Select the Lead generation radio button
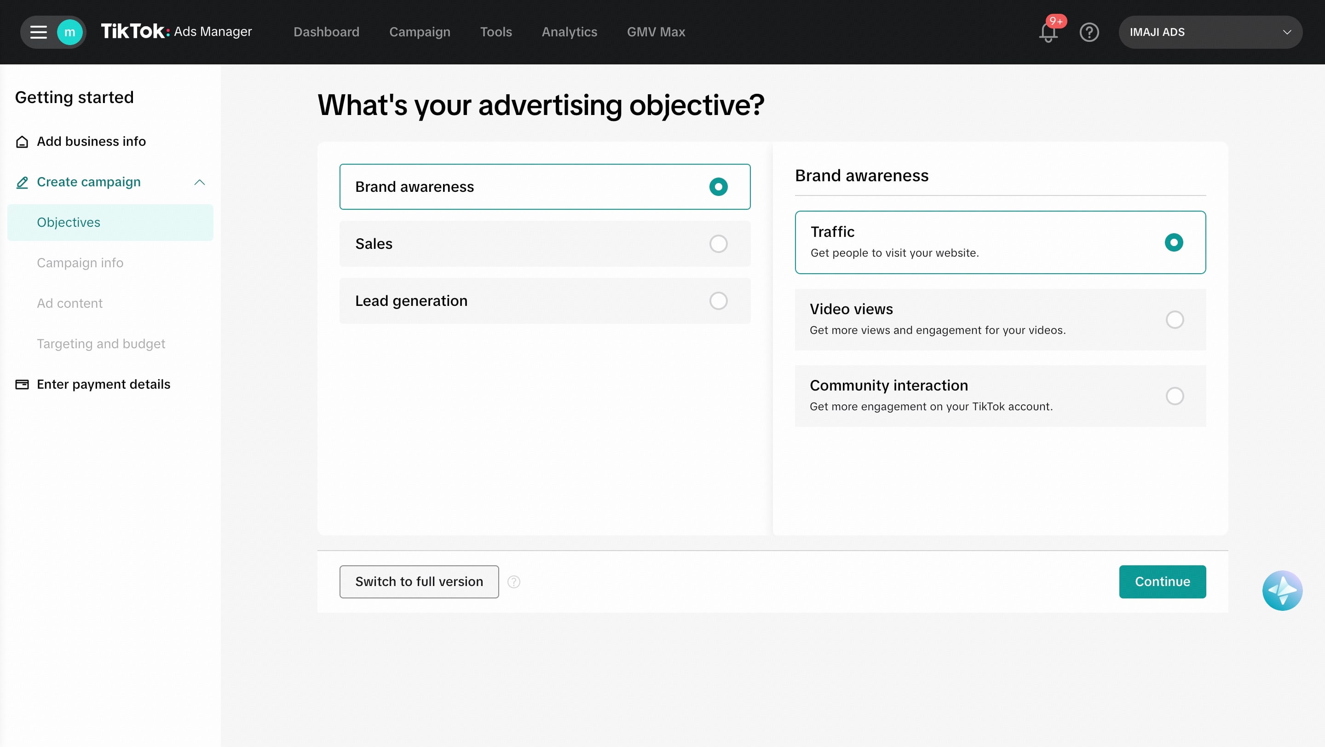The width and height of the screenshot is (1325, 747). point(718,301)
